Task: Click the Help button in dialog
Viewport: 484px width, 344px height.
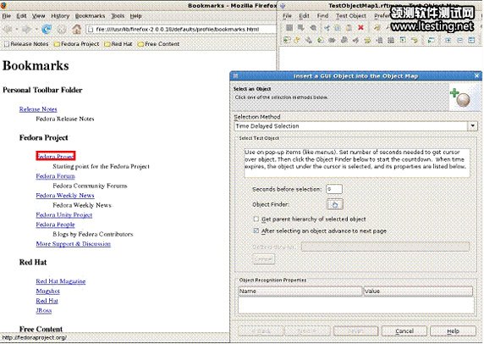Action: point(453,331)
